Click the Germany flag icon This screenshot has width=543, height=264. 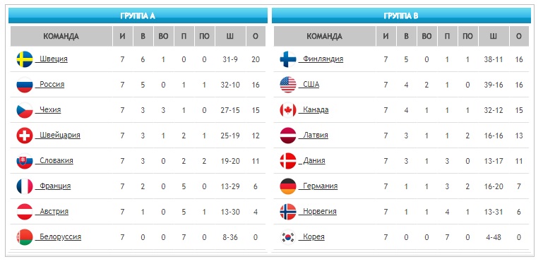pos(288,186)
